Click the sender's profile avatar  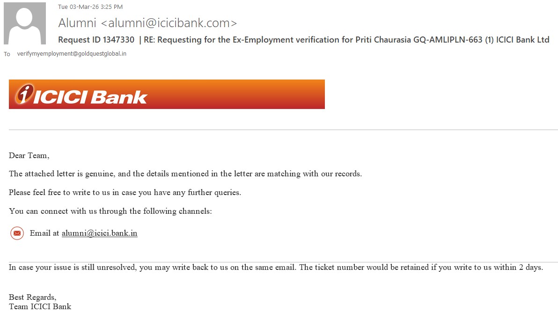point(25,23)
